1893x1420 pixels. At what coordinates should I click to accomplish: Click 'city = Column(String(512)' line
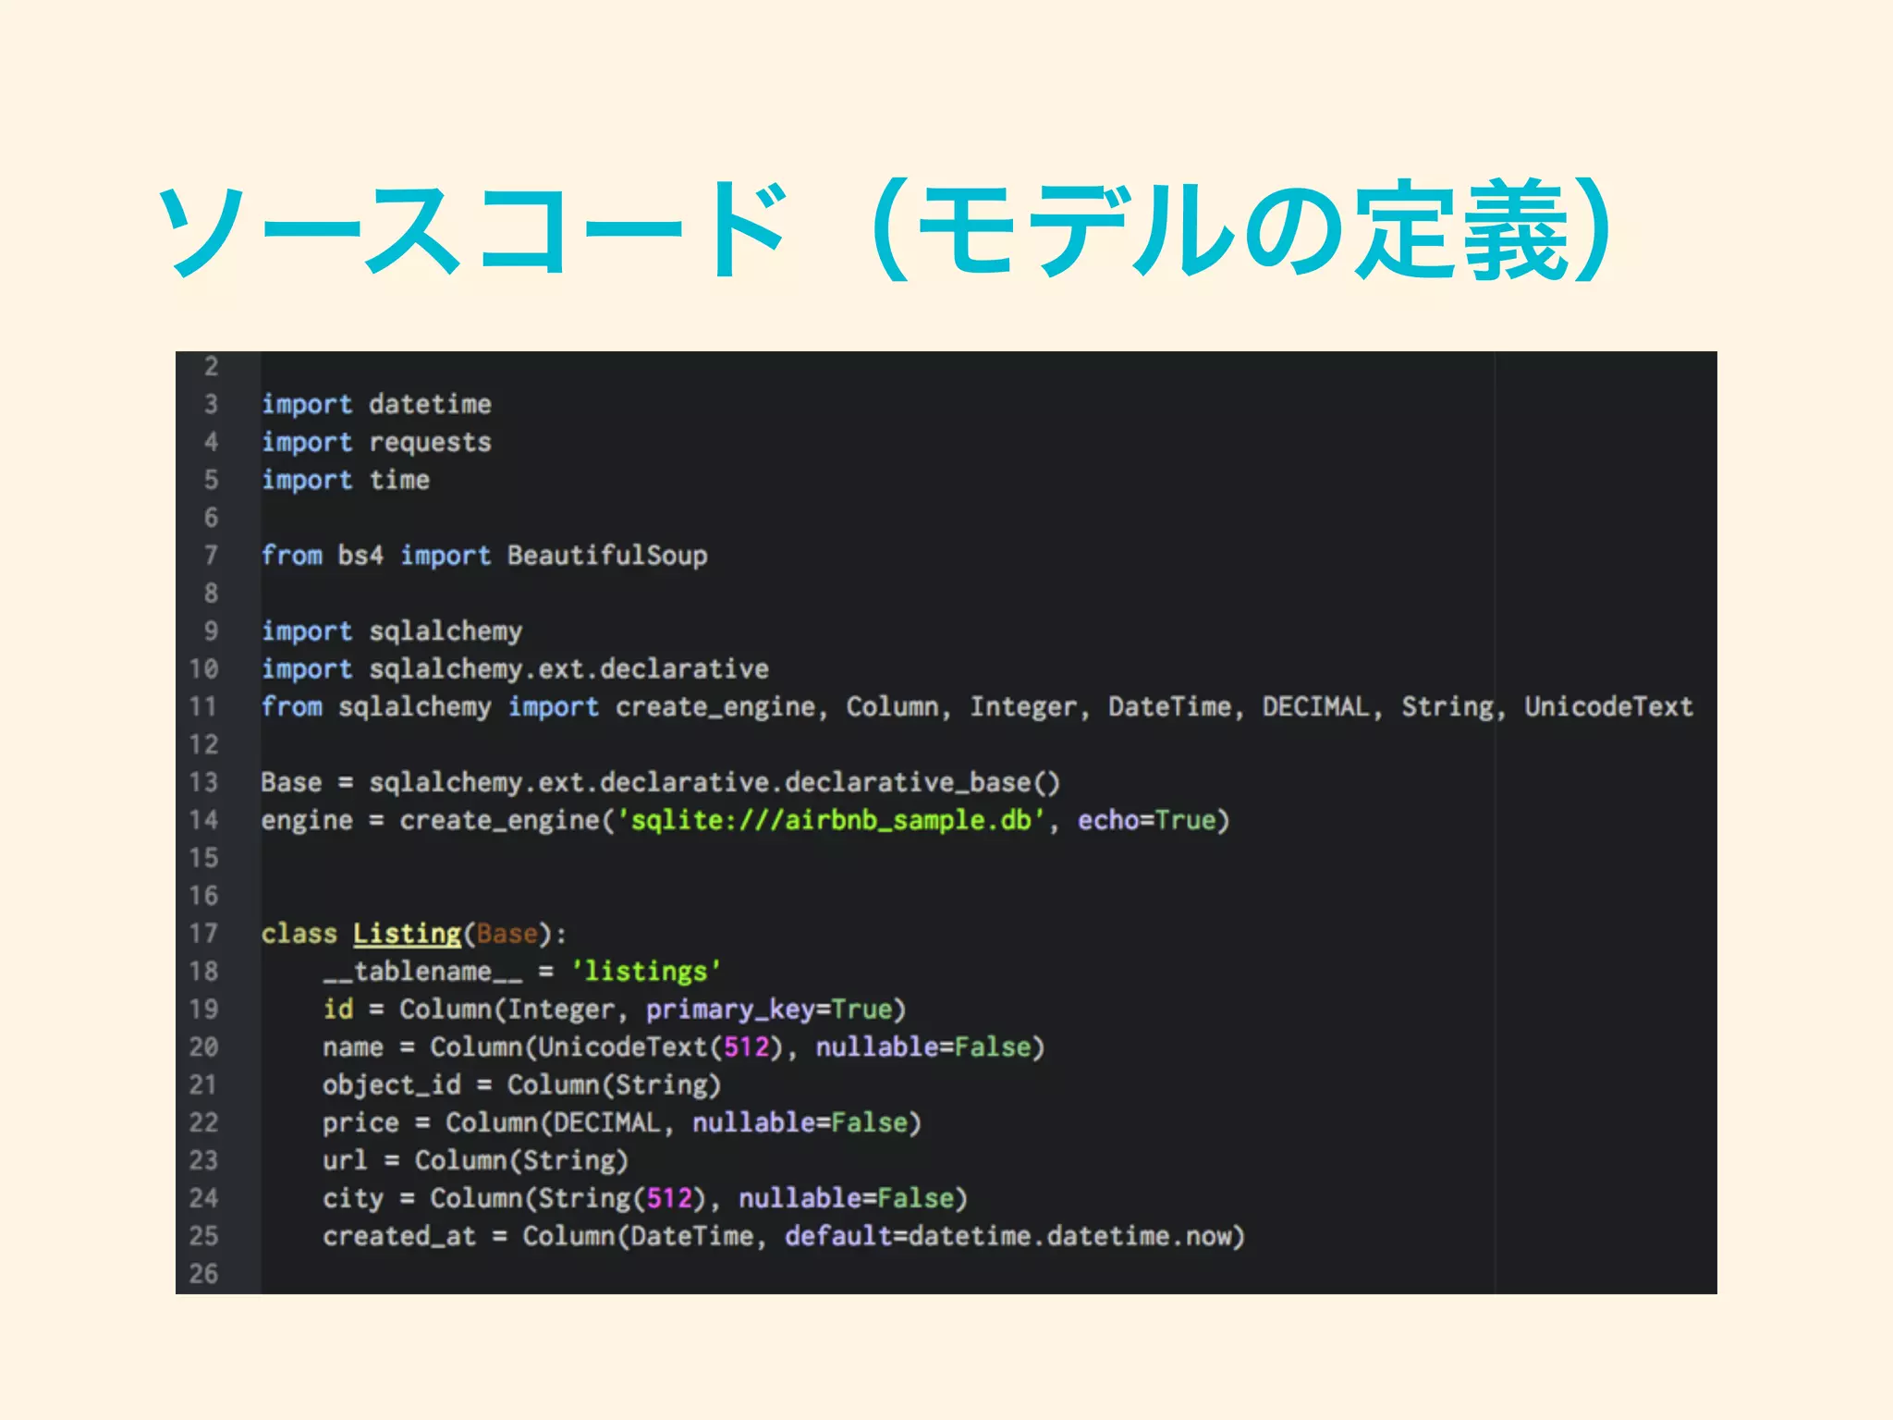coord(645,1199)
